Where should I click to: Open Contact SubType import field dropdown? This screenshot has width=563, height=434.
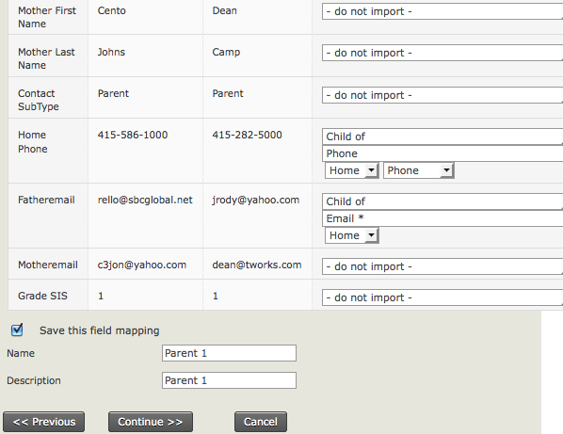click(x=442, y=95)
